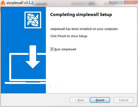138x107 pixels.
Task: Click the gray footer area left of Back
Action: (x=35, y=100)
